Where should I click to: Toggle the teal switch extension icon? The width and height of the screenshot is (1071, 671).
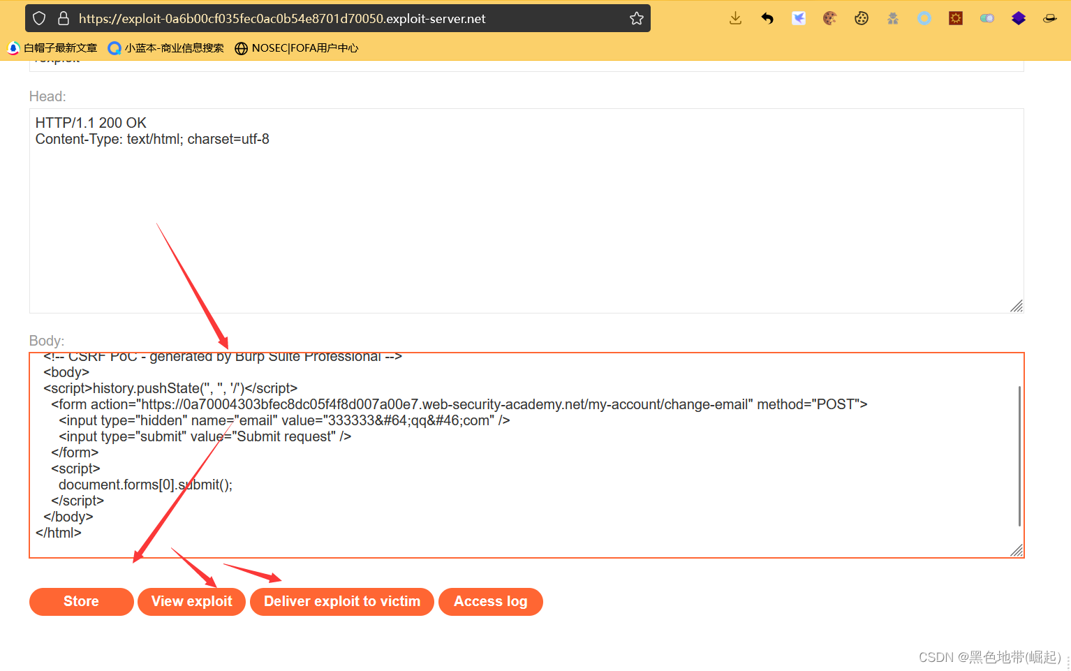tap(987, 18)
